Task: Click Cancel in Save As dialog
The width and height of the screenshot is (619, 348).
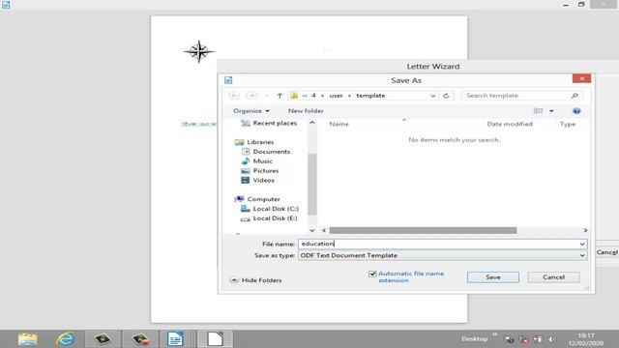Action: [553, 277]
